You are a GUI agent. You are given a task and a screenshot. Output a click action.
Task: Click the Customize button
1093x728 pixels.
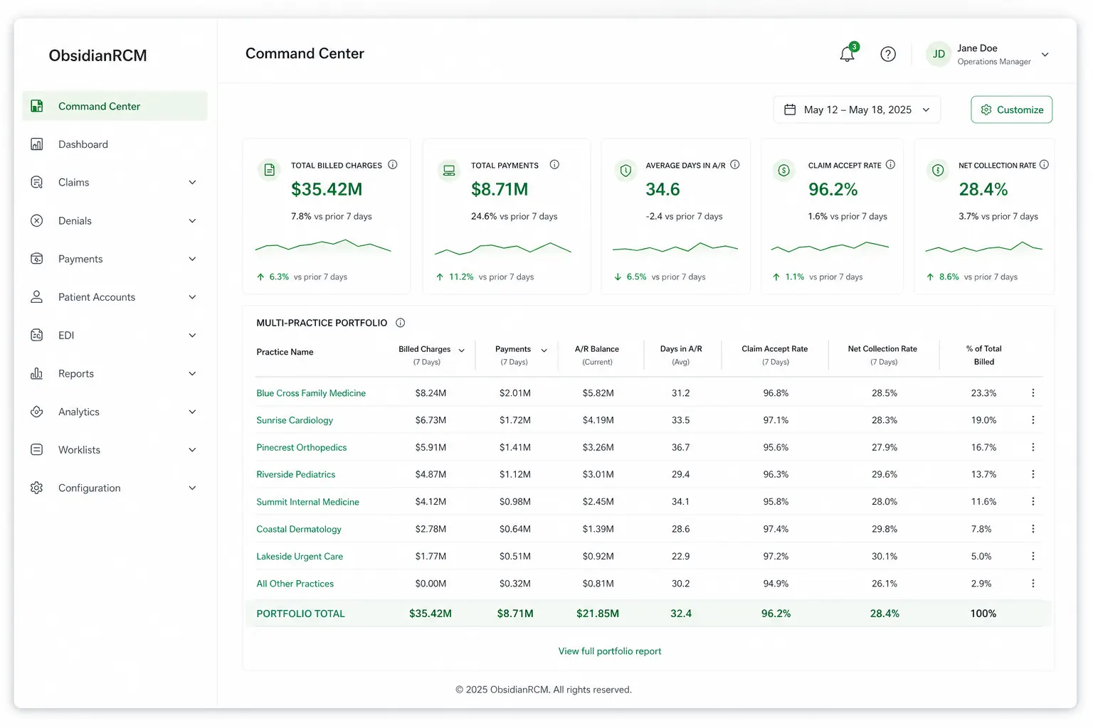click(1011, 109)
